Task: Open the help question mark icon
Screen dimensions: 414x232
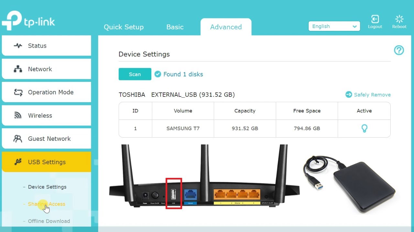Action: click(x=399, y=50)
